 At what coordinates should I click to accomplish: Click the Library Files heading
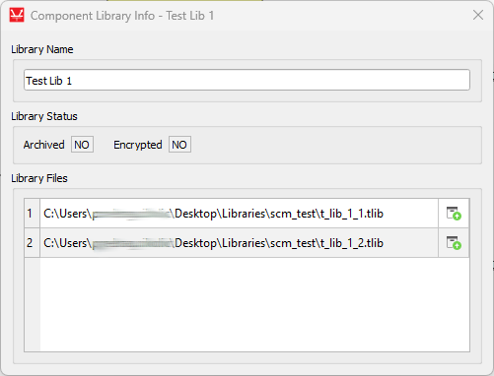point(39,178)
